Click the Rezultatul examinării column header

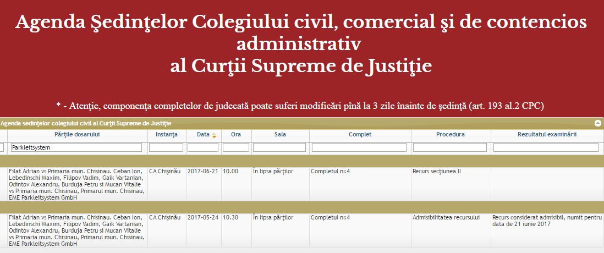547,135
